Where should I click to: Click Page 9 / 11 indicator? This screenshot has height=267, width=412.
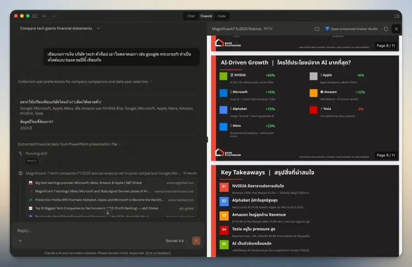385,155
